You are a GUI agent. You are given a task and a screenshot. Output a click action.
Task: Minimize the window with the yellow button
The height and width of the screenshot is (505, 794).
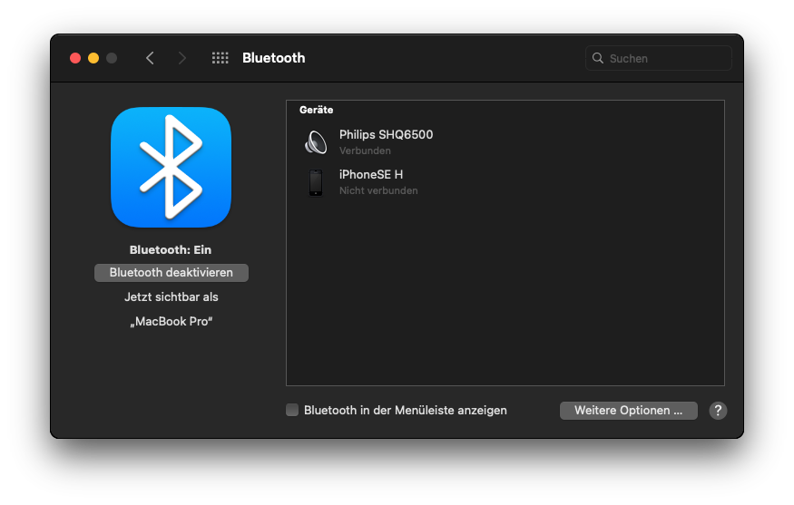[93, 58]
